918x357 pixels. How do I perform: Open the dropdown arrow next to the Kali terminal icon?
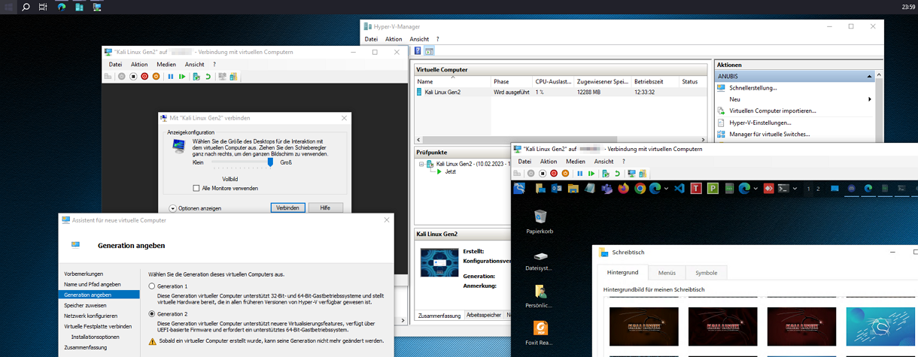[795, 189]
